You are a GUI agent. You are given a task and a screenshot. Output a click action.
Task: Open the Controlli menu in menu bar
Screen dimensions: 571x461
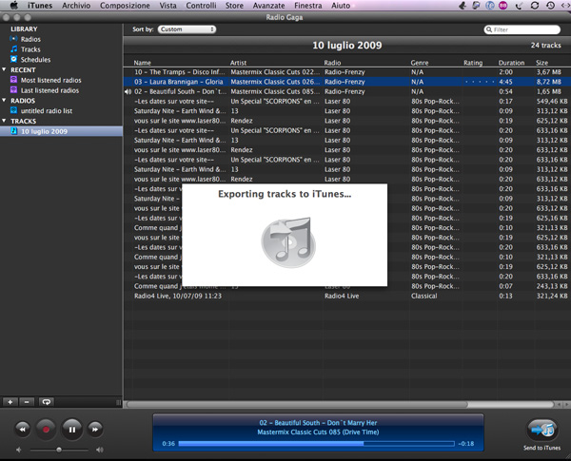click(x=201, y=6)
